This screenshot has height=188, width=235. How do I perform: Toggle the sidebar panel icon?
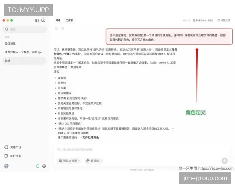(x=37, y=20)
